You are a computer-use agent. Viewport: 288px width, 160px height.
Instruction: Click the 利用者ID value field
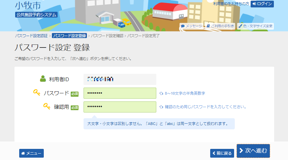(120, 79)
